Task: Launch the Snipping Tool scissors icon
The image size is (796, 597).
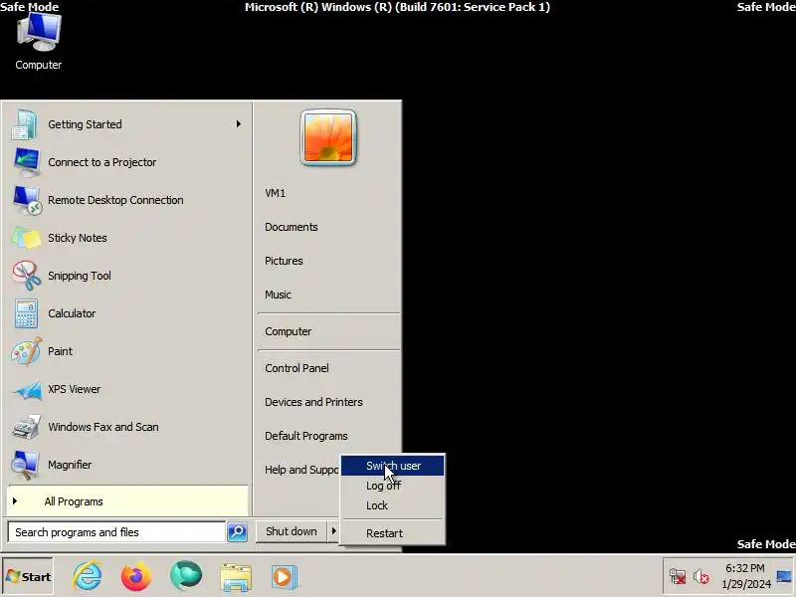Action: pyautogui.click(x=27, y=276)
